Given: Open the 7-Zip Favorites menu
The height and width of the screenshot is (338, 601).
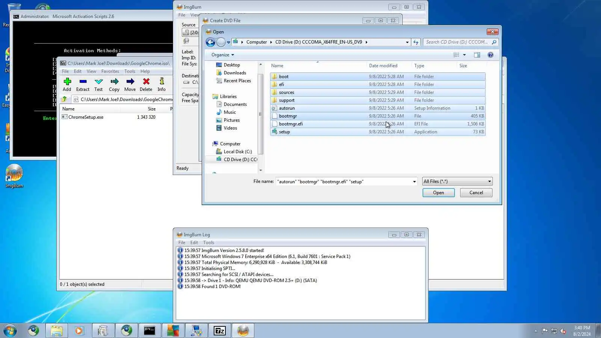Looking at the screenshot, I should tap(110, 71).
